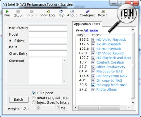Screen dimensions: 141x117
Task: Toggle File copy to NAS checkbox
Action: click(x=93, y=71)
